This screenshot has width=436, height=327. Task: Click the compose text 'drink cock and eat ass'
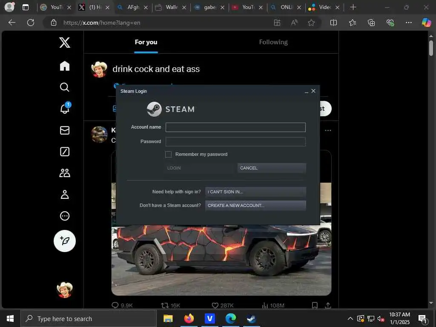pyautogui.click(x=156, y=69)
